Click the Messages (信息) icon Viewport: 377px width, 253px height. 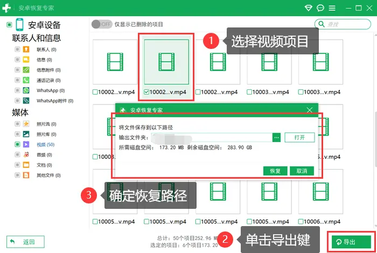tap(26, 60)
